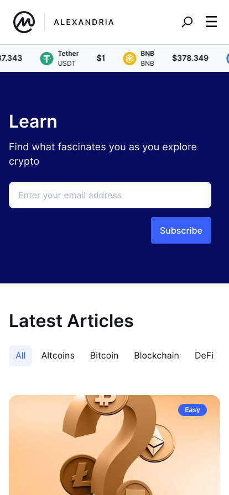Select the Altcoins filter tab

coord(58,356)
